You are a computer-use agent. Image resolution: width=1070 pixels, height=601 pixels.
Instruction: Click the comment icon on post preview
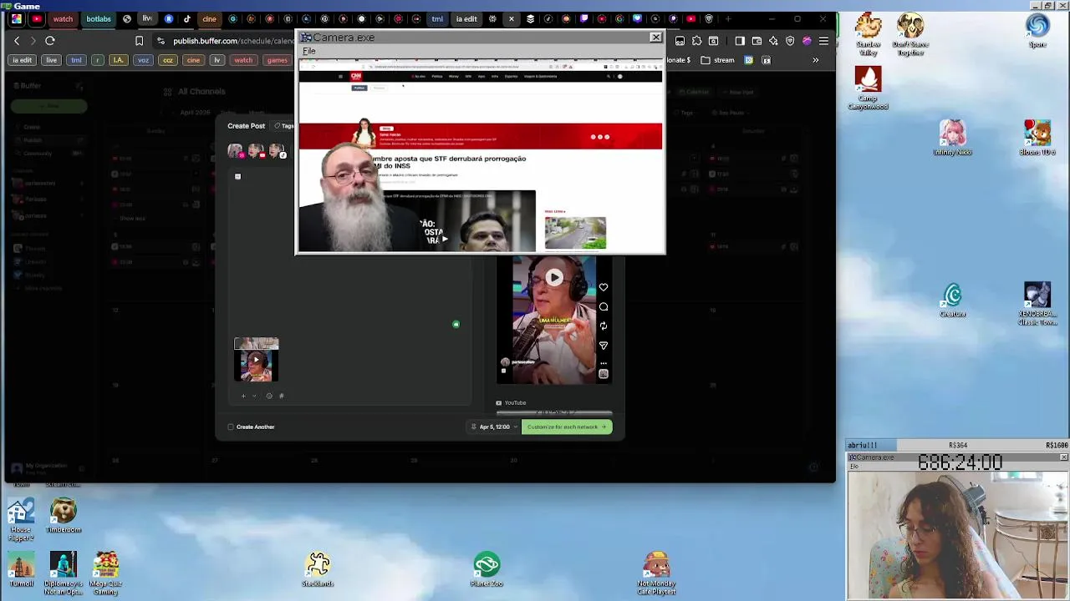[604, 306]
